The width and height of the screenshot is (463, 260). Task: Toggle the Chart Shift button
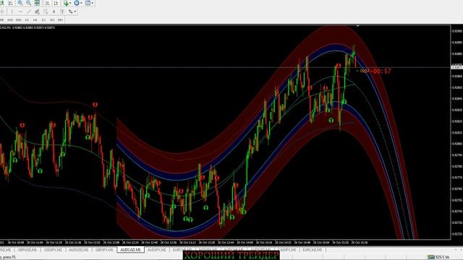point(56,3)
